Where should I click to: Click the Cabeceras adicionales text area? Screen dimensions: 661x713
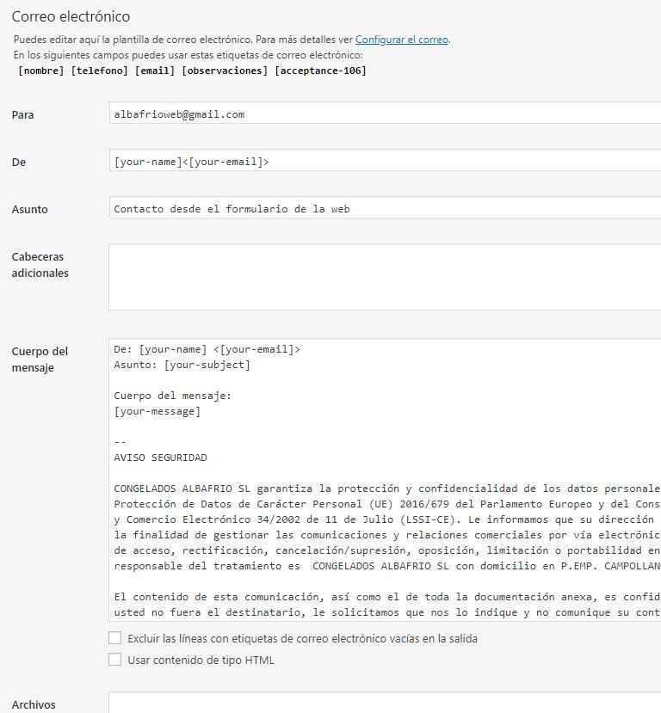385,277
